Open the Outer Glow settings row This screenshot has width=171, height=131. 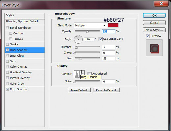[x=25, y=84]
